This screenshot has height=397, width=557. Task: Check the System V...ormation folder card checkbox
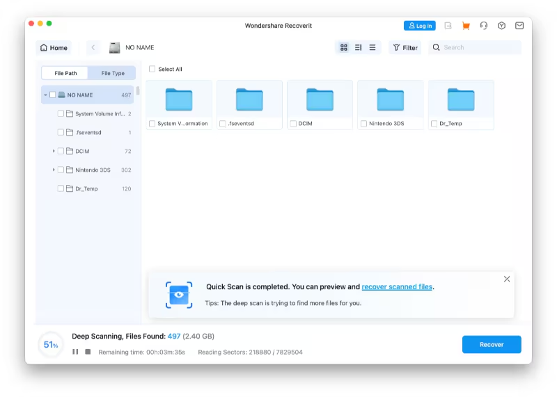tap(152, 124)
